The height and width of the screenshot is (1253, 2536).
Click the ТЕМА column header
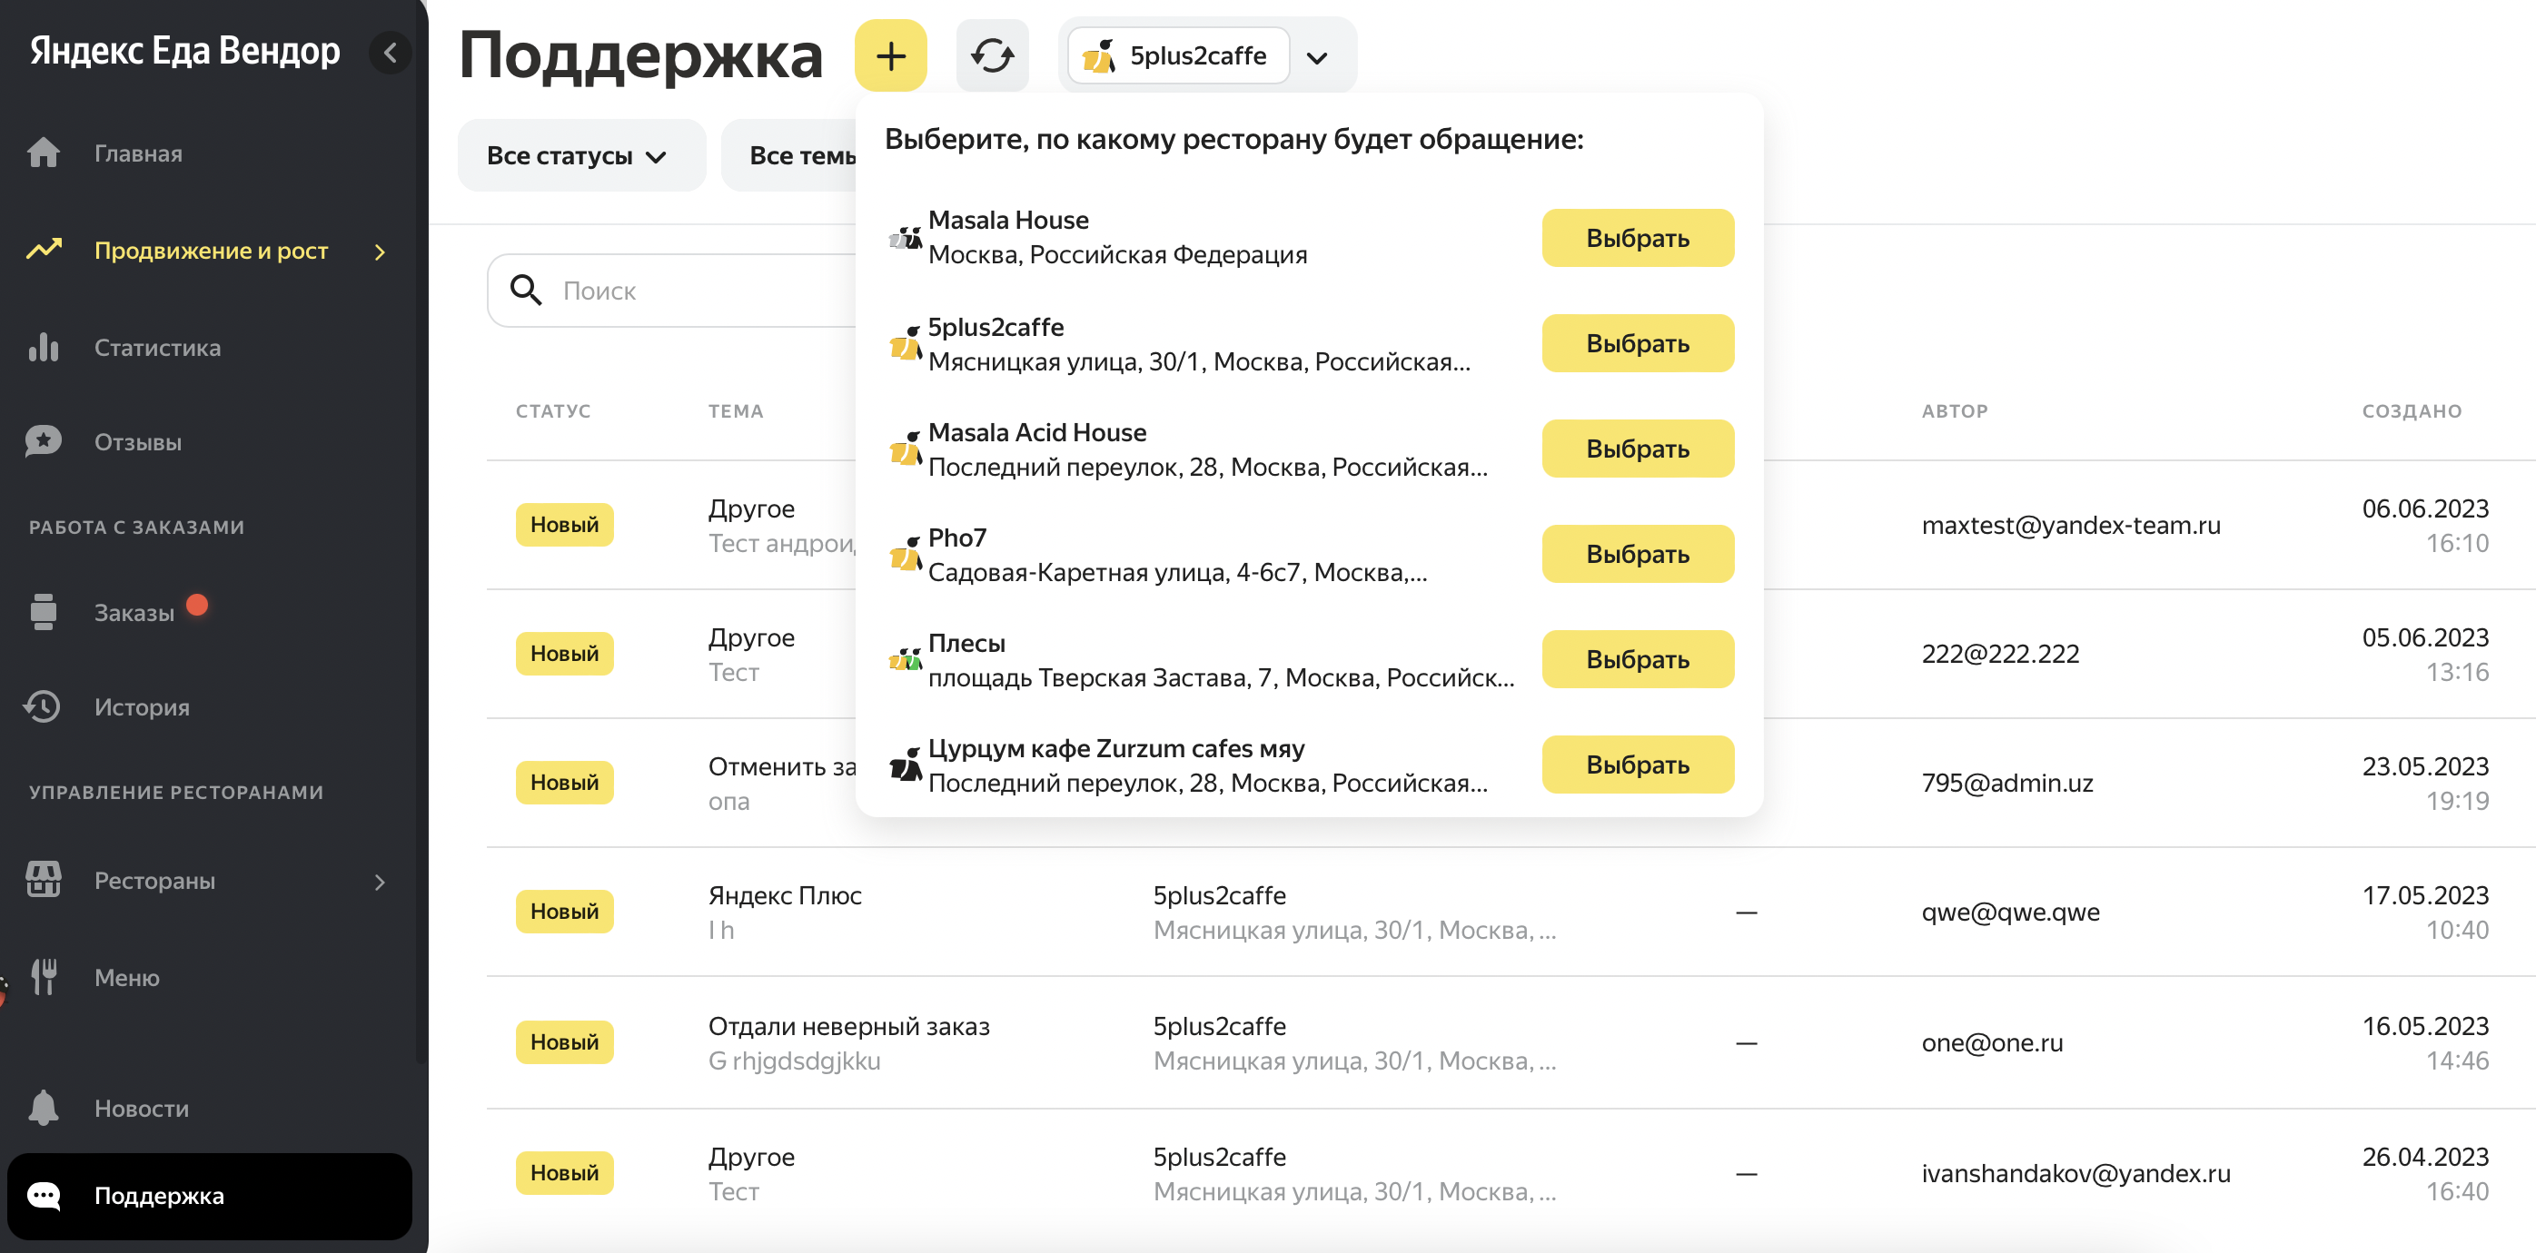[x=736, y=410]
